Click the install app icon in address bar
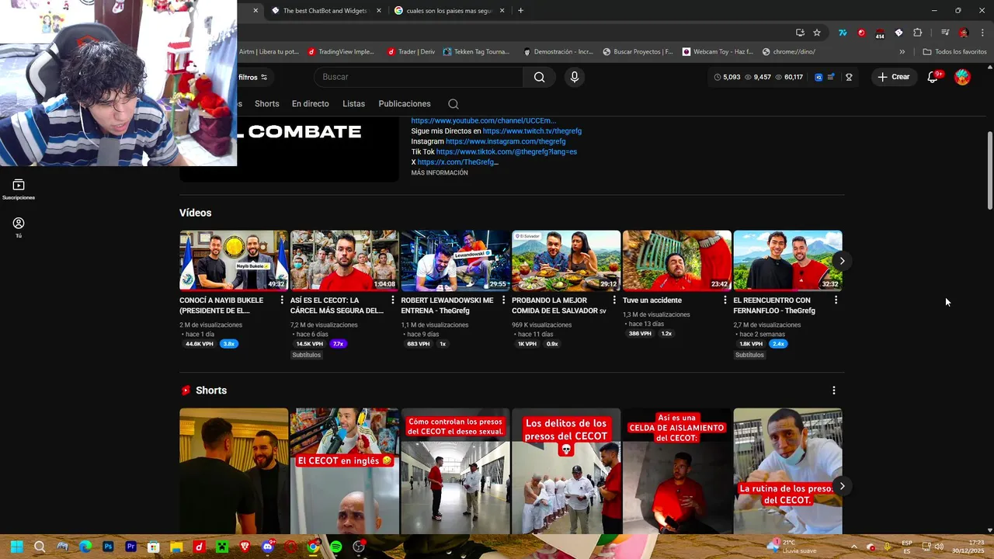 click(800, 33)
